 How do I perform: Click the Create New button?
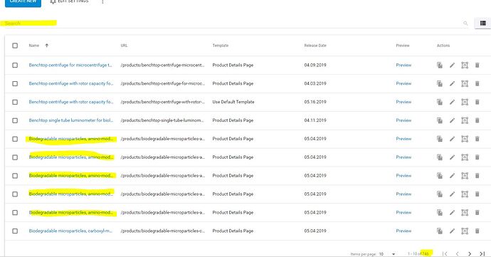[x=23, y=3]
